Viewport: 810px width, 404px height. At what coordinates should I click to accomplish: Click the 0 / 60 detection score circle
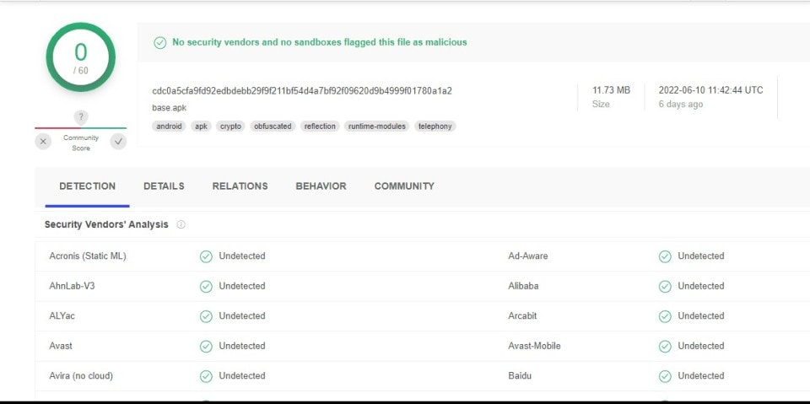[81, 57]
